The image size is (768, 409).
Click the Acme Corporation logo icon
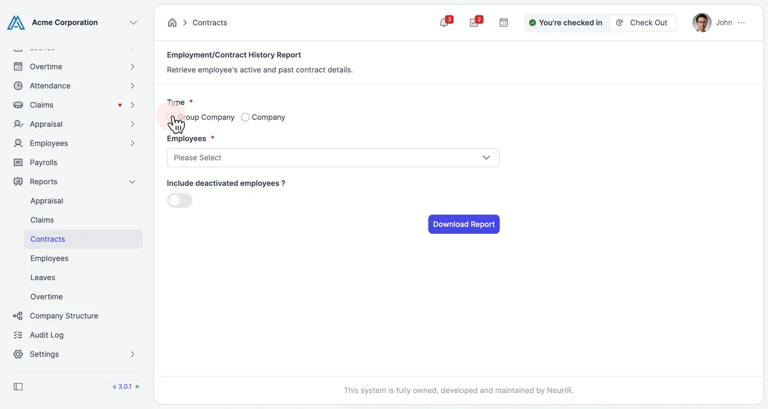point(16,22)
